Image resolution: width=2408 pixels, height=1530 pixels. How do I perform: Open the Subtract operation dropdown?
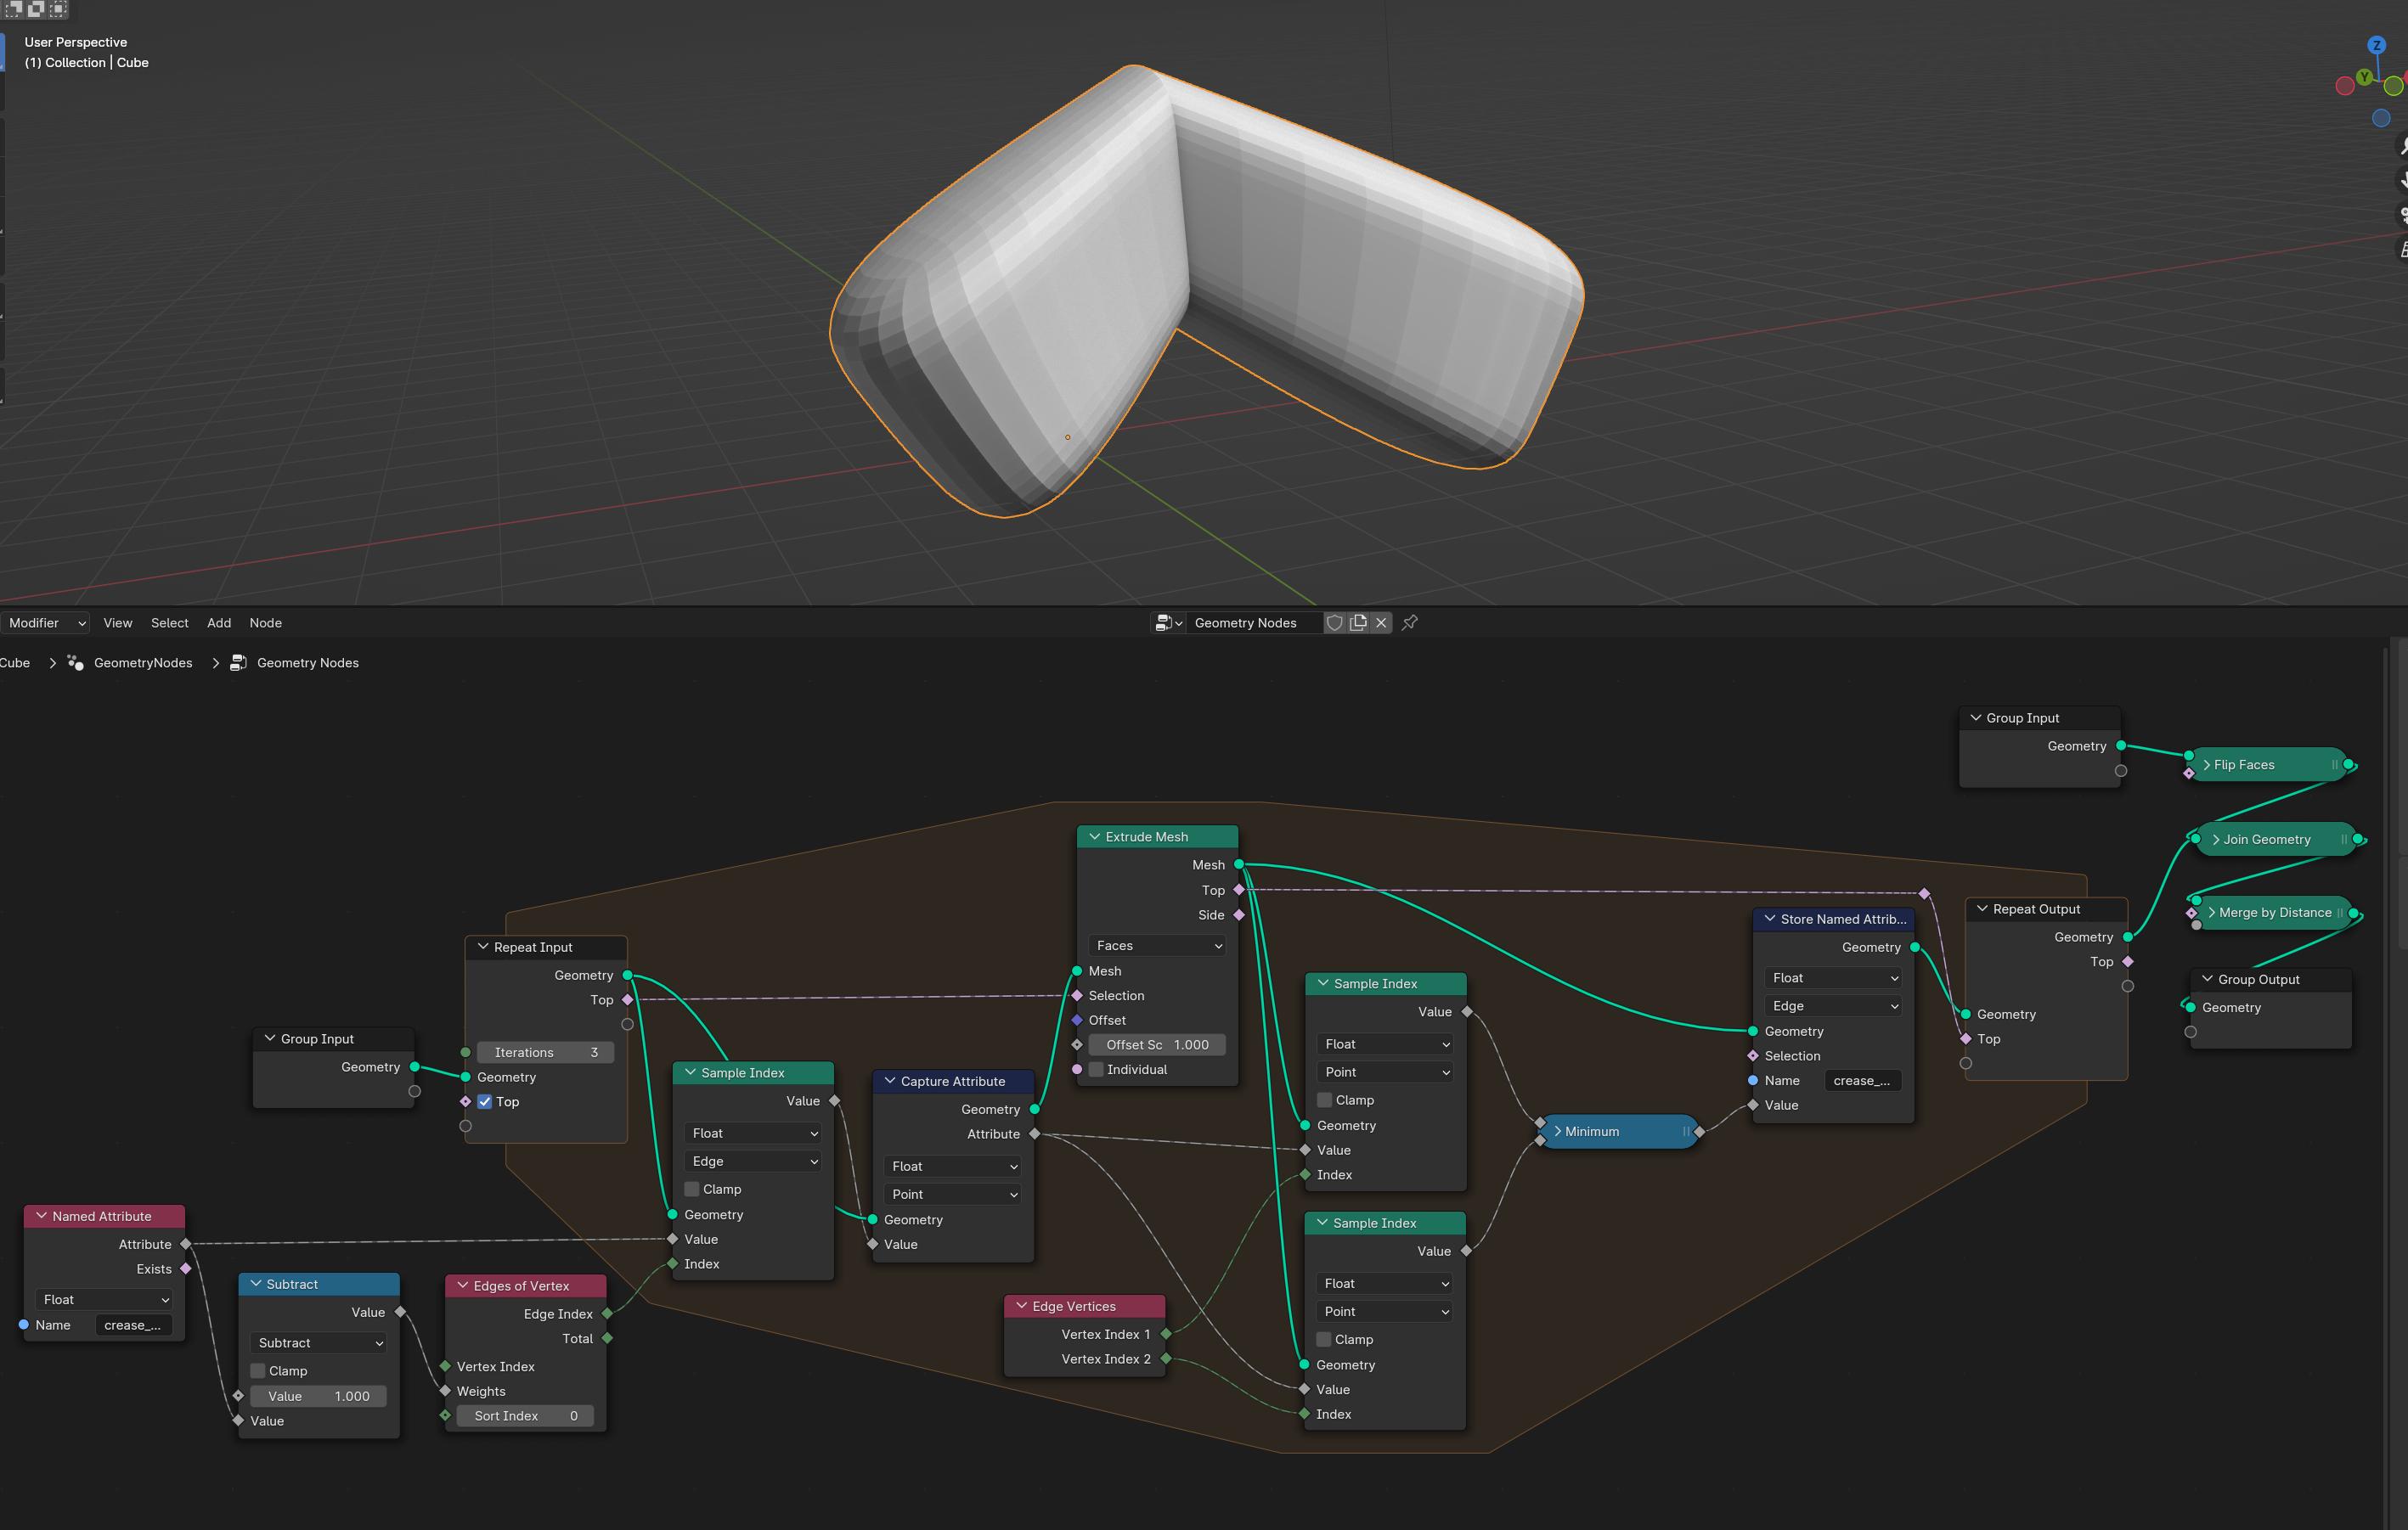tap(319, 1343)
